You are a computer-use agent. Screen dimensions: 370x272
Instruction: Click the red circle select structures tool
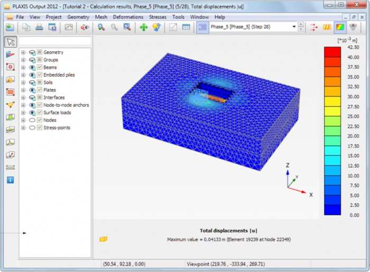click(10, 67)
